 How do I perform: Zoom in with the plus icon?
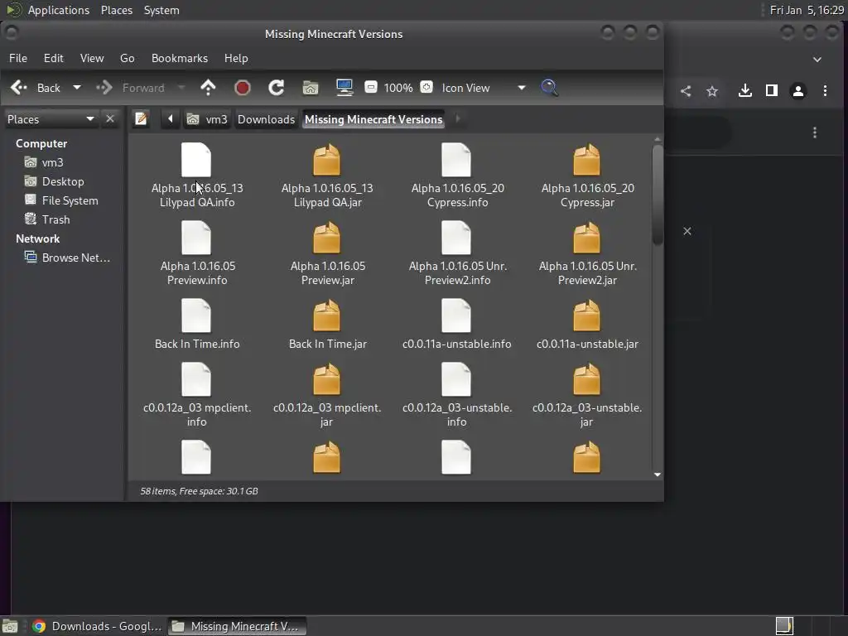[x=426, y=87]
